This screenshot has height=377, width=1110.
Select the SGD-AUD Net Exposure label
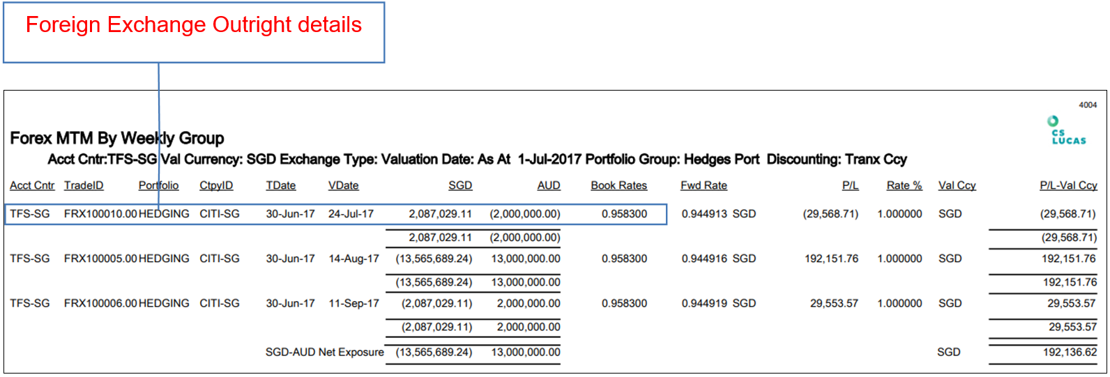(x=324, y=352)
